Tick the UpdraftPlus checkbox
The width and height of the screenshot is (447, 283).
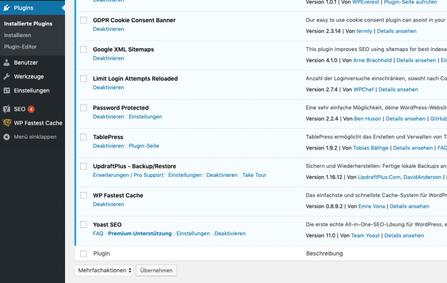click(x=83, y=166)
